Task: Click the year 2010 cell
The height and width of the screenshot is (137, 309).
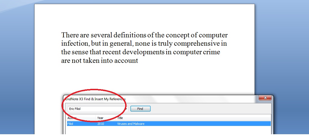Action: pyautogui.click(x=101, y=124)
